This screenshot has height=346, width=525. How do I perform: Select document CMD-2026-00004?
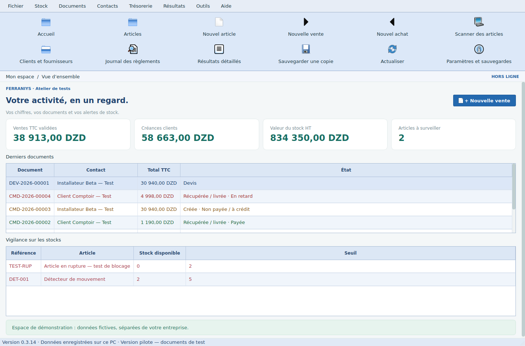(30, 196)
